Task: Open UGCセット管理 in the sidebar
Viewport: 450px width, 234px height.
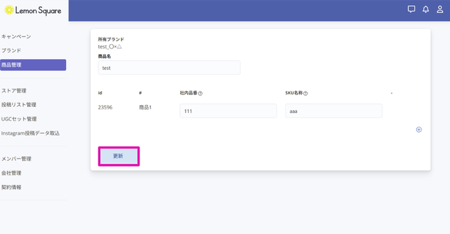Action: 19,119
